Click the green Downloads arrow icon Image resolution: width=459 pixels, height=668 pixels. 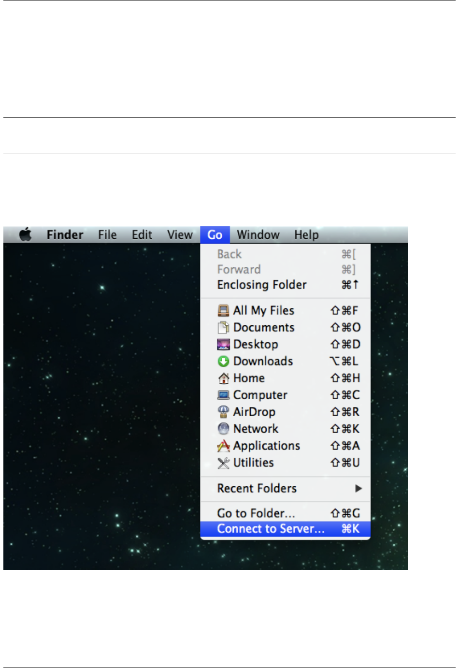coord(223,361)
